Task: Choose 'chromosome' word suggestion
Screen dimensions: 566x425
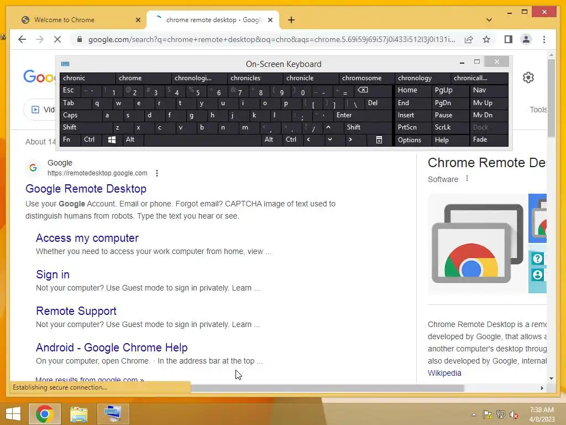Action: point(367,78)
